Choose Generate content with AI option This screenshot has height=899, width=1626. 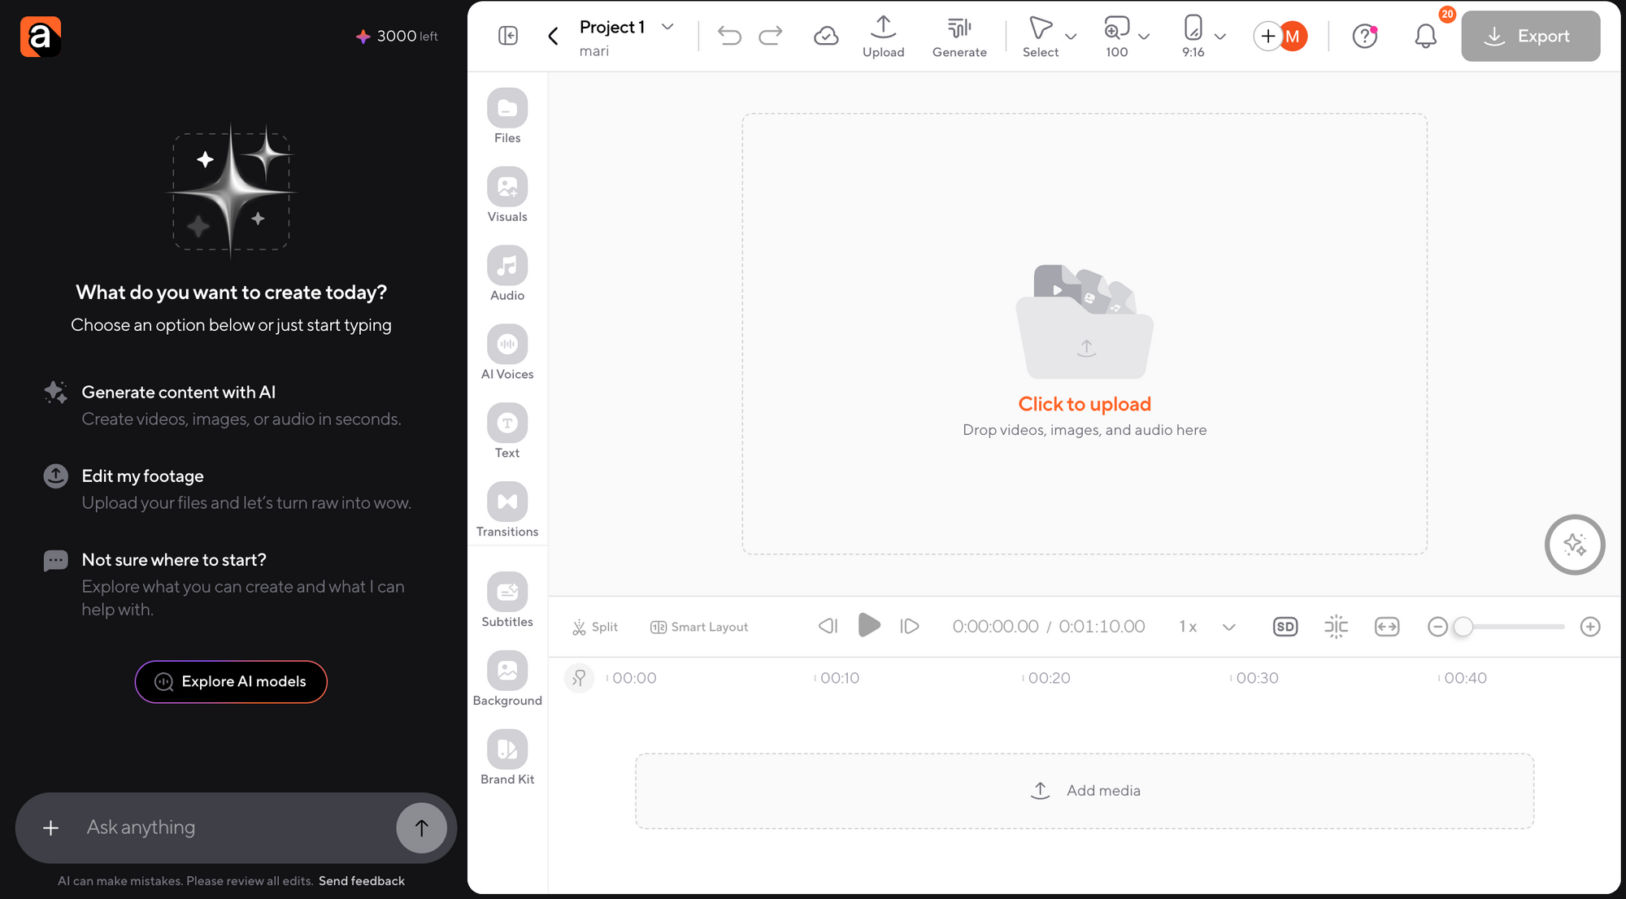coord(179,393)
